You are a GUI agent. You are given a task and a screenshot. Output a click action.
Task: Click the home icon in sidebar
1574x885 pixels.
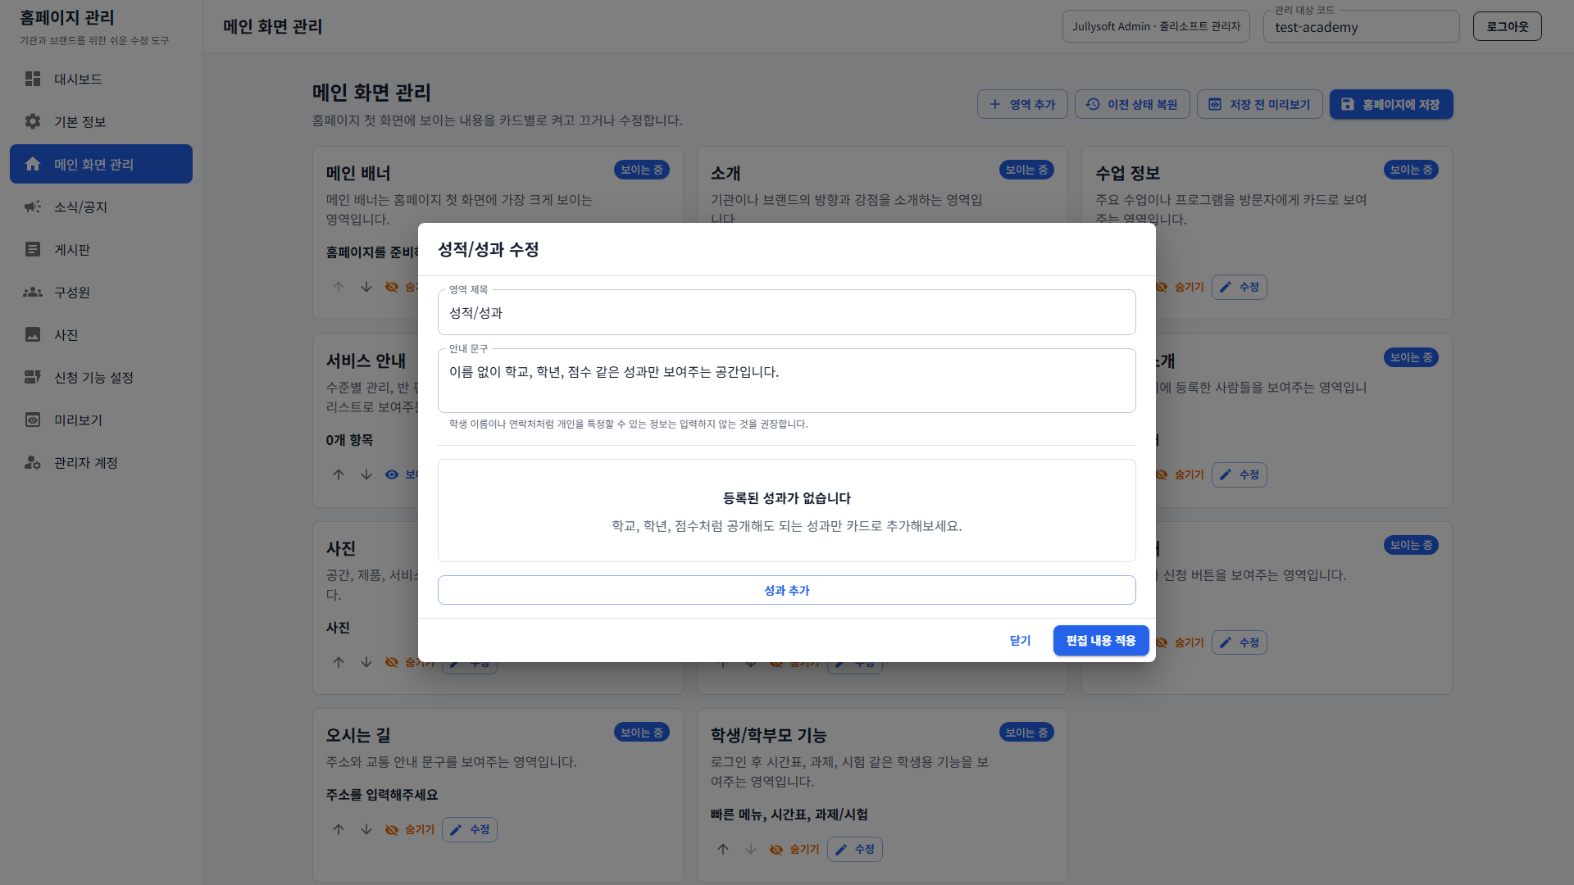pyautogui.click(x=33, y=164)
